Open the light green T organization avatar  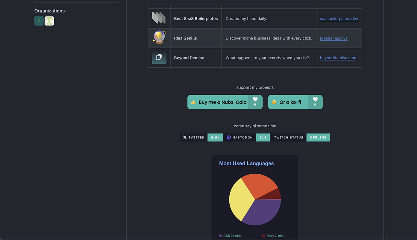49,21
